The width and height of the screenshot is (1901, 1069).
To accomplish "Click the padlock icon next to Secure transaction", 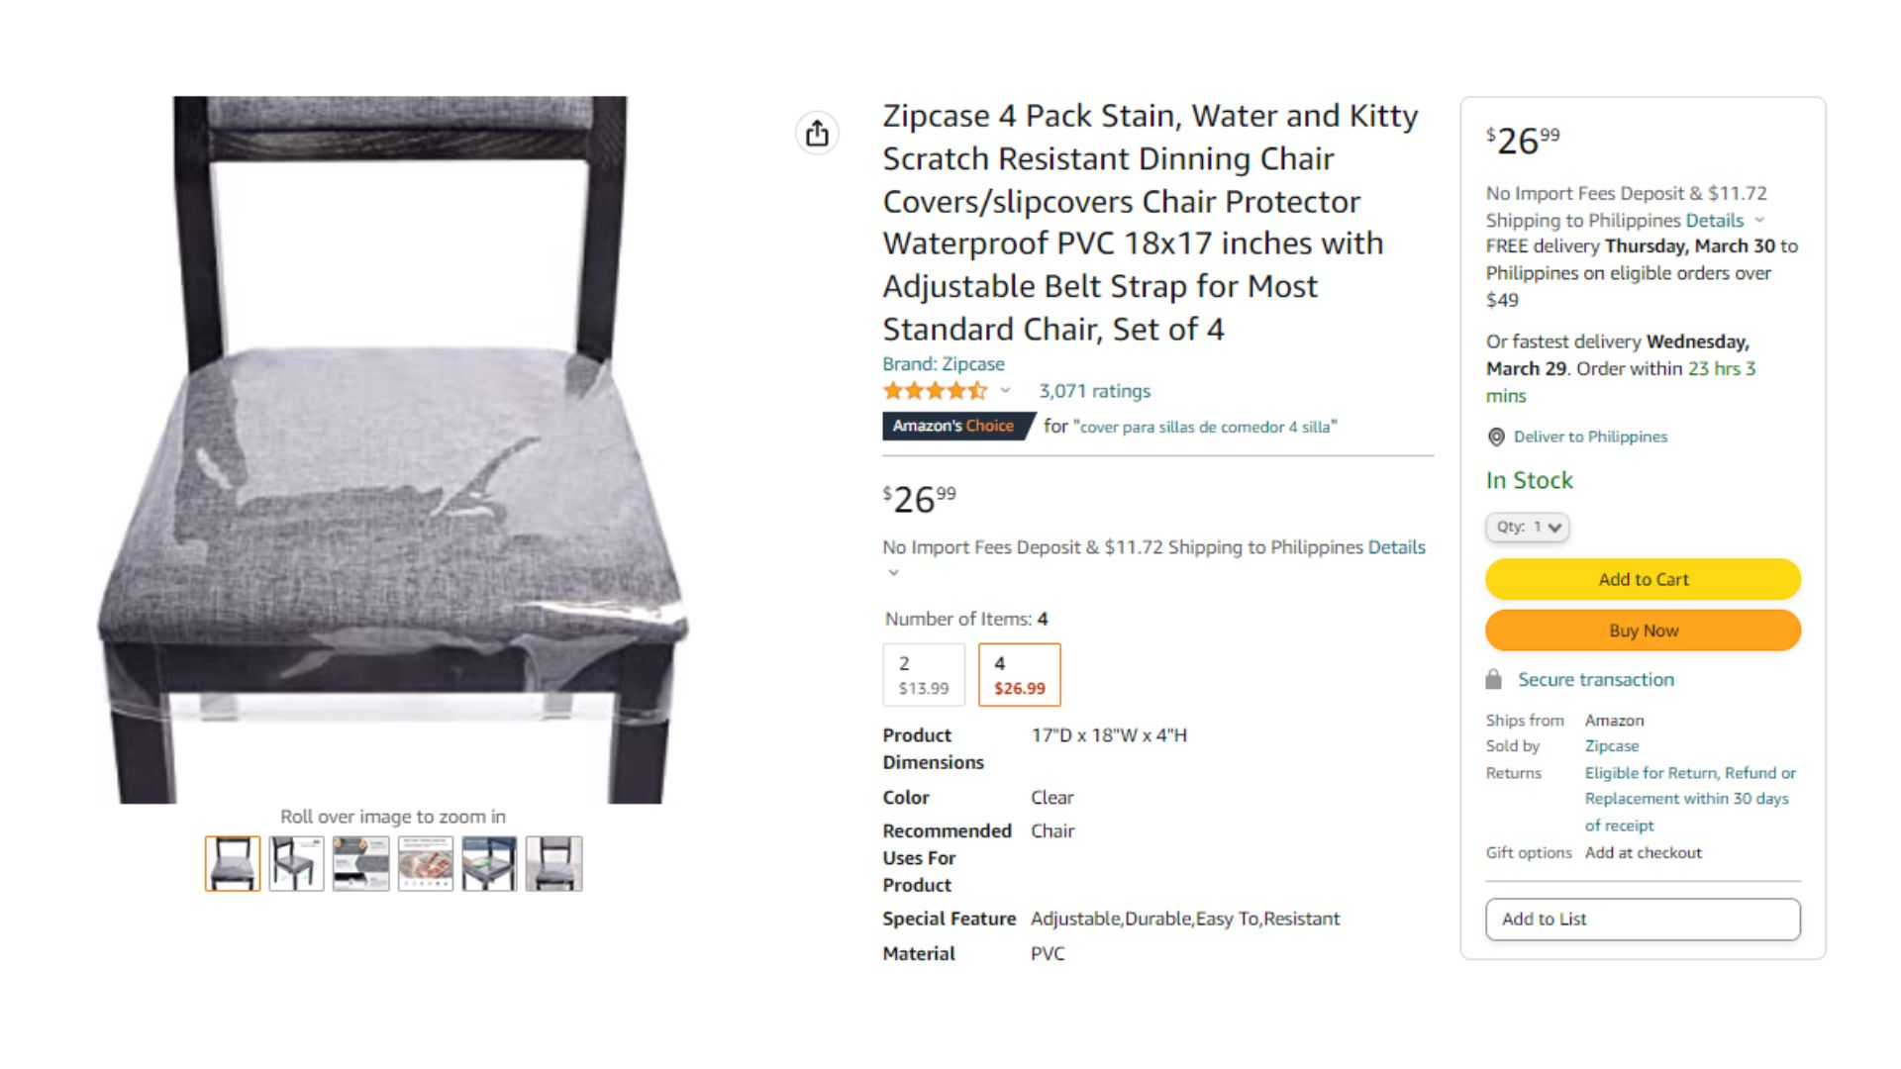I will [1494, 679].
